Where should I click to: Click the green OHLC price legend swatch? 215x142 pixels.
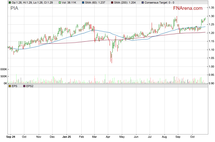[x=10, y=3]
